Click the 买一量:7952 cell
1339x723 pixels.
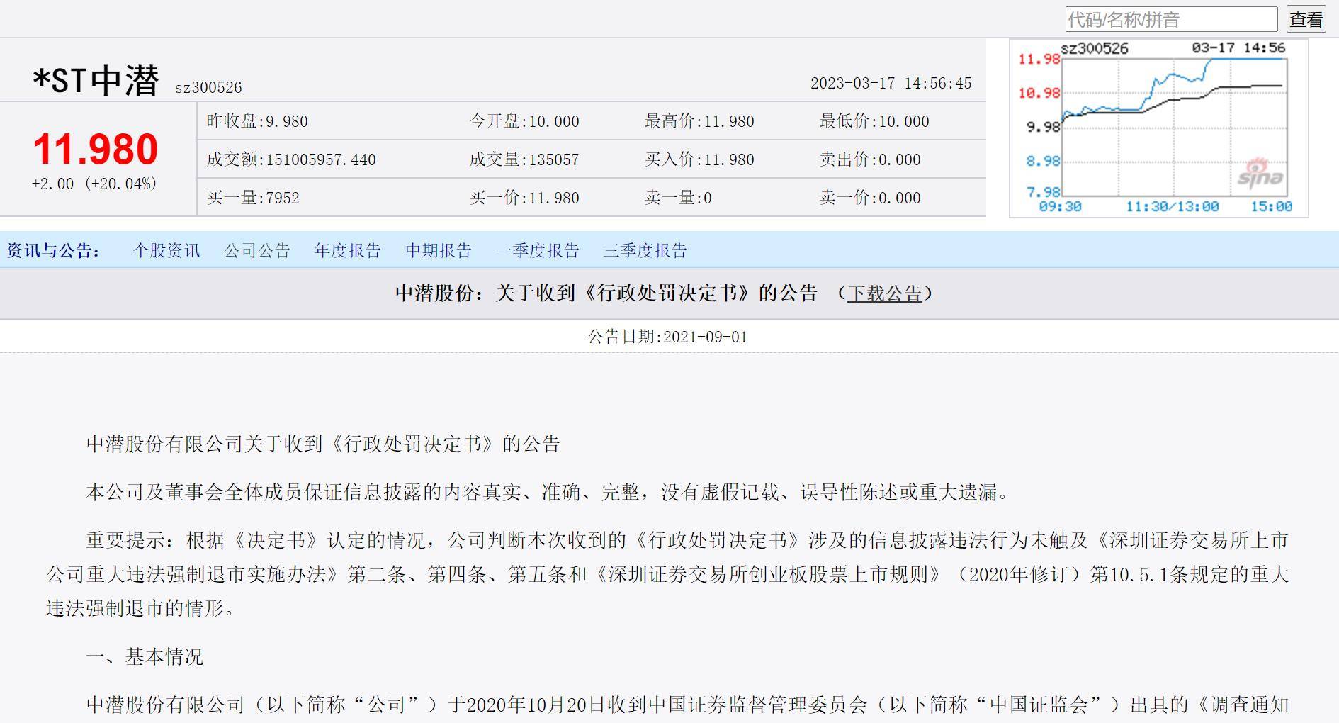253,198
